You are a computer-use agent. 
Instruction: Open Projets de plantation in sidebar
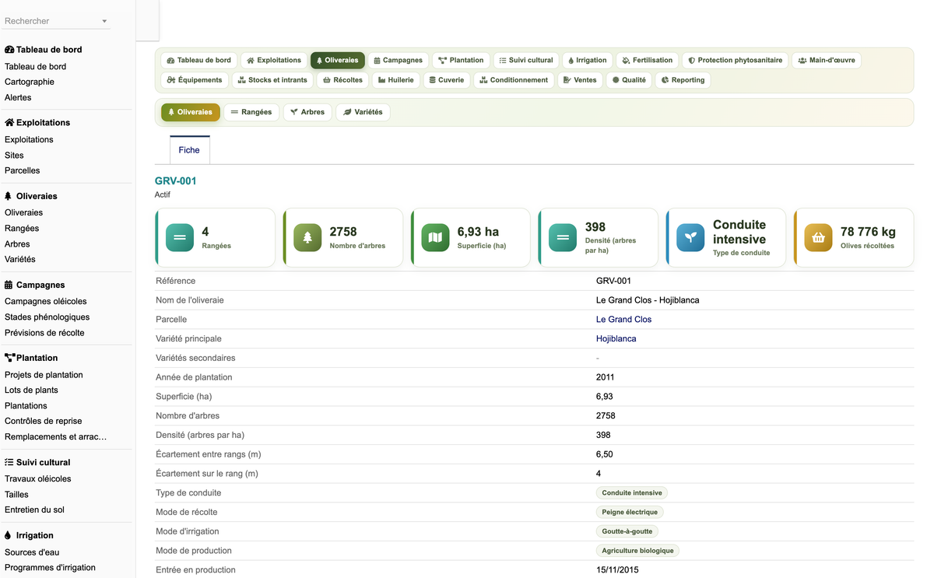click(44, 375)
